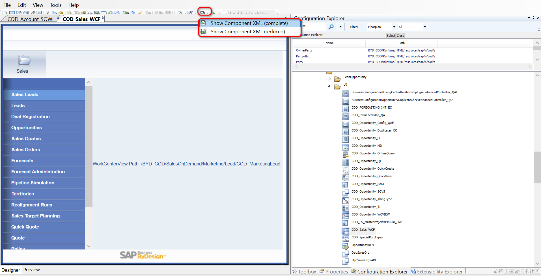The image size is (541, 276).
Task: Select the Pipeline Simulation view
Action: [x=44, y=183]
